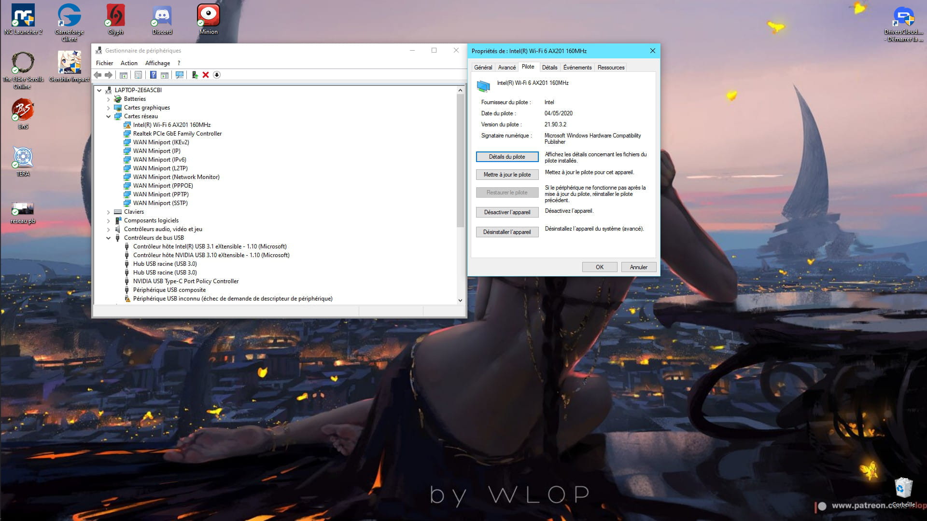Toggle the action pane toolbar icon
Viewport: 927px width, 521px height.
pos(165,75)
